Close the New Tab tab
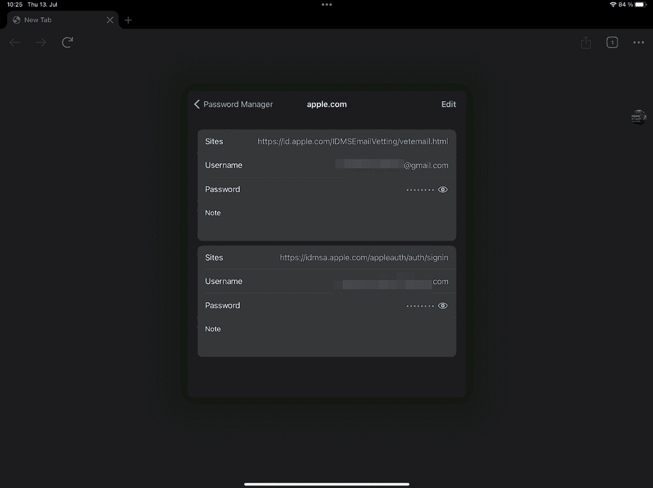This screenshot has height=488, width=653. pos(110,20)
